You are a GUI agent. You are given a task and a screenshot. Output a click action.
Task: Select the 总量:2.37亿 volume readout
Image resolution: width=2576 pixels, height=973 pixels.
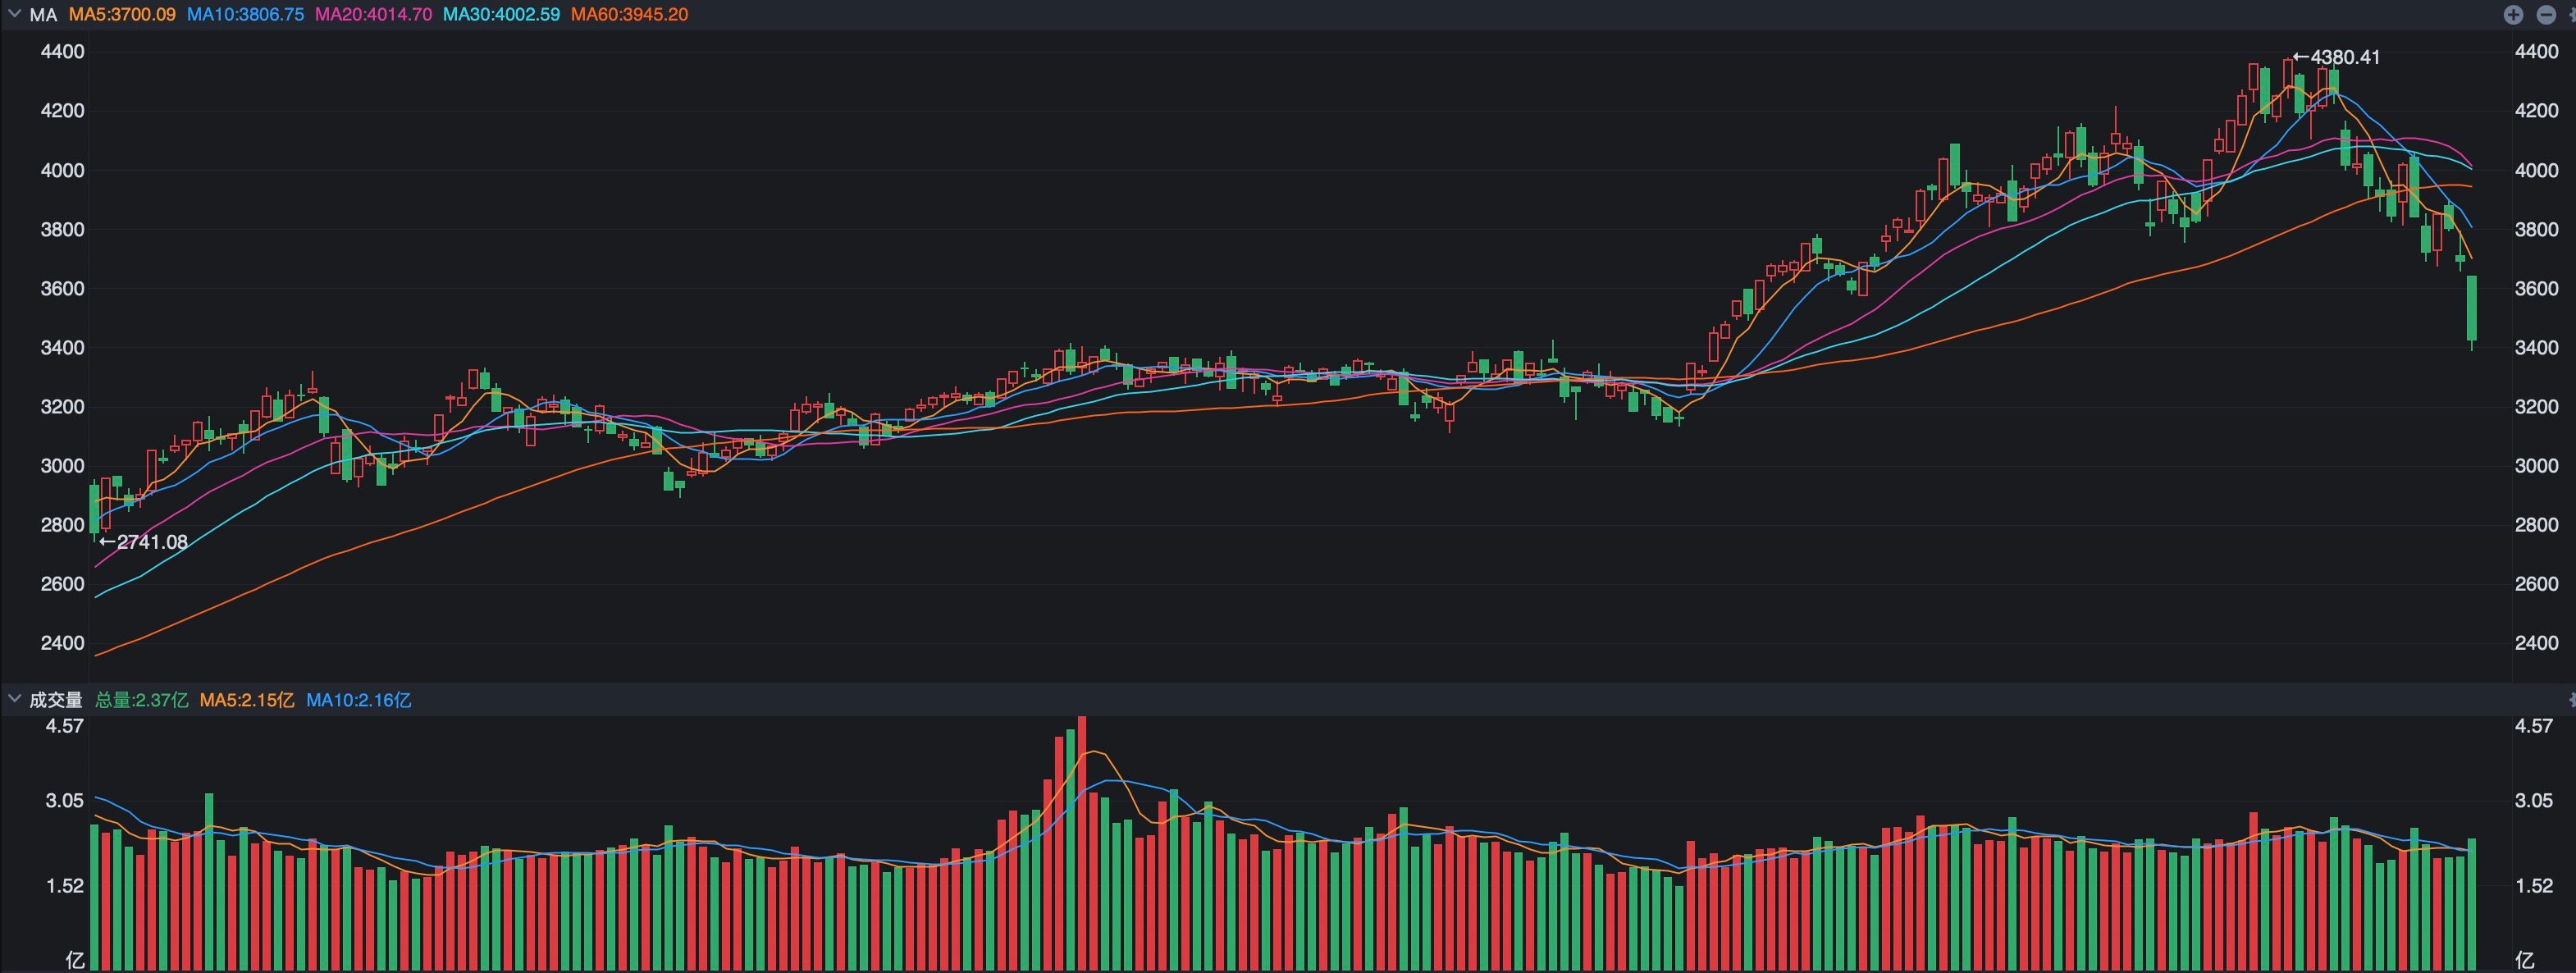[141, 700]
